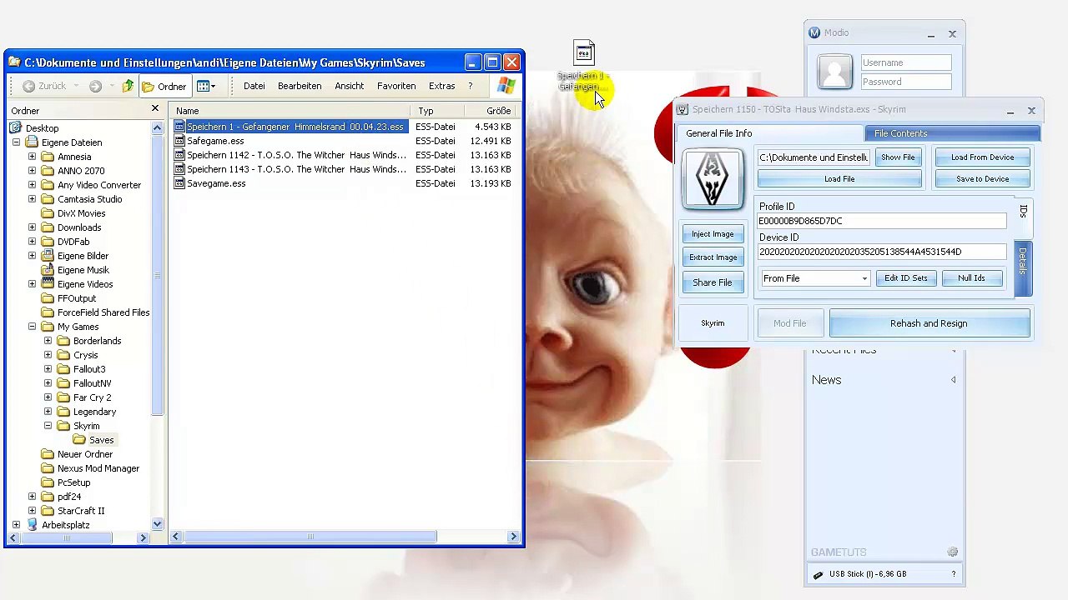The image size is (1068, 600).
Task: Click the USB Stick device icon
Action: (x=818, y=574)
